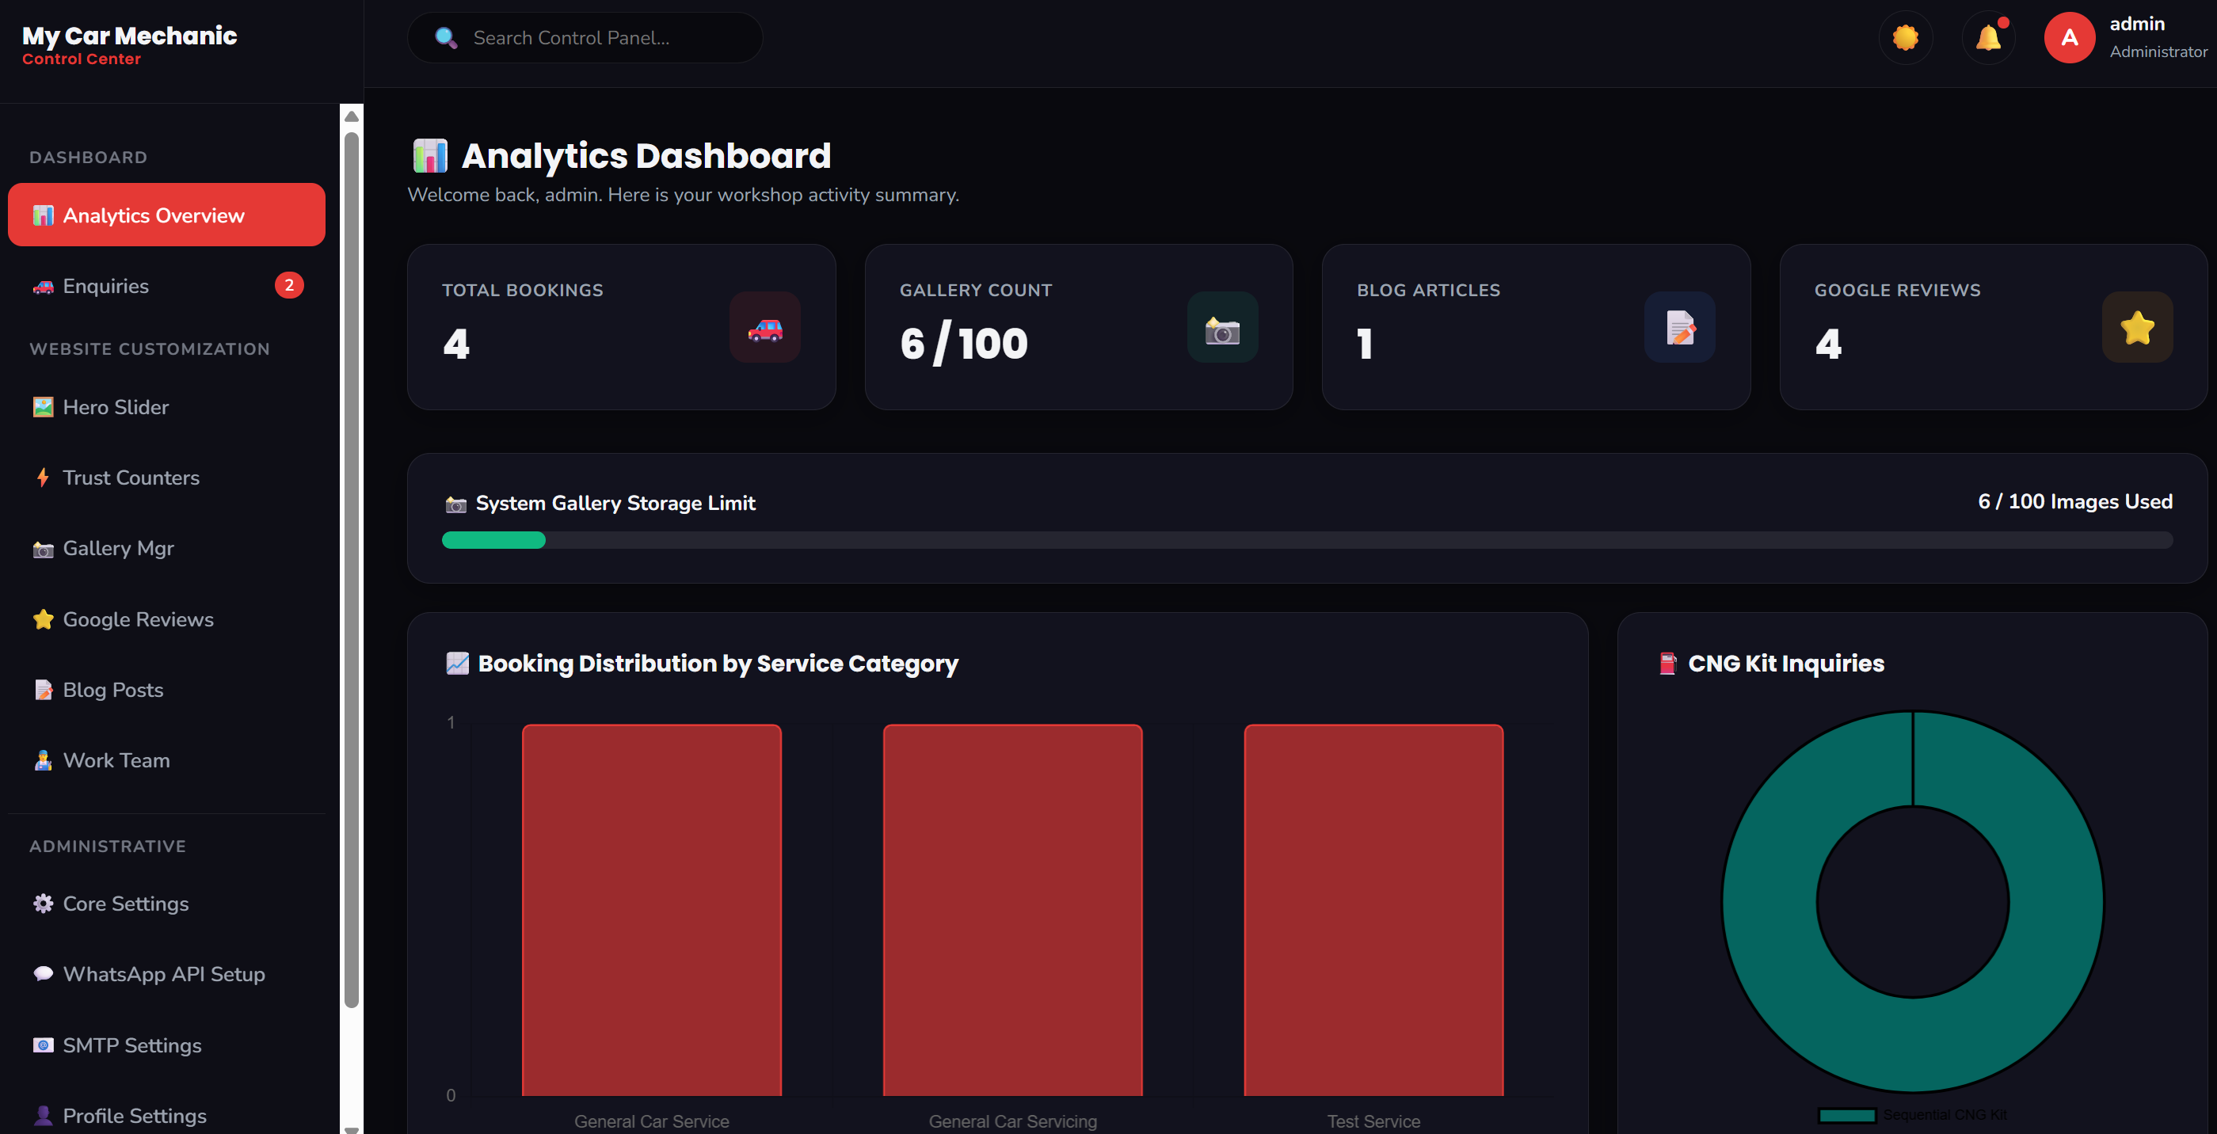The width and height of the screenshot is (2217, 1134).
Task: Toggle the Sequential CNG Kit legend swatch
Action: point(1847,1115)
